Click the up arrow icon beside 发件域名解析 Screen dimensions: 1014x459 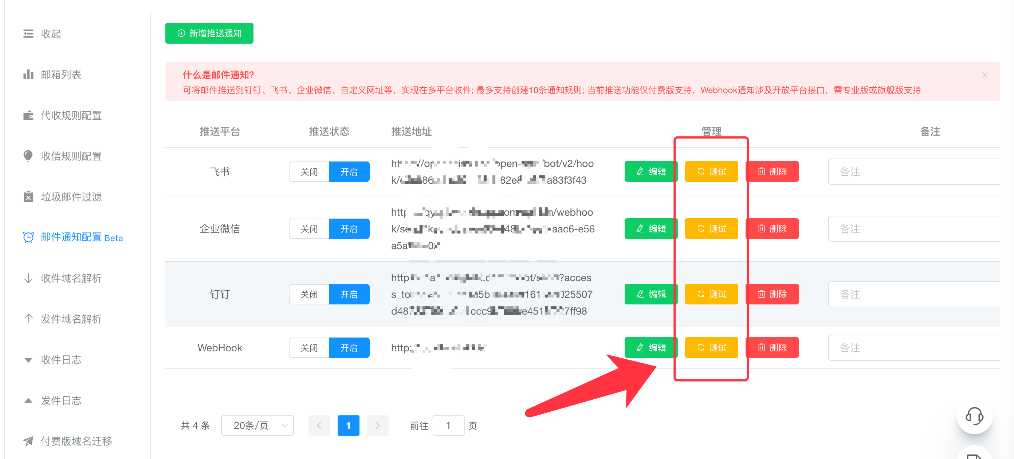tap(28, 318)
